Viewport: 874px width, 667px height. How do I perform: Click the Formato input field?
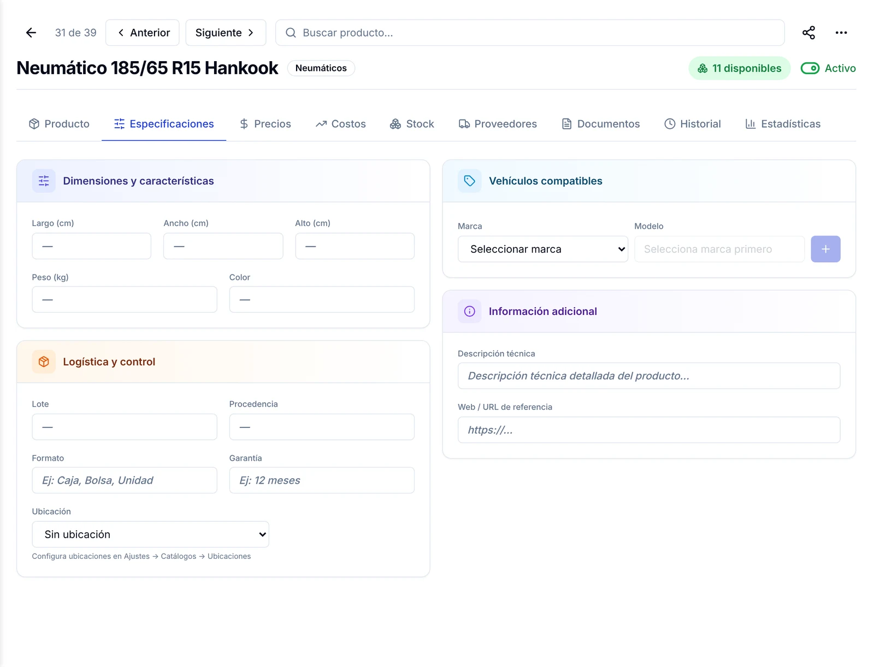125,480
